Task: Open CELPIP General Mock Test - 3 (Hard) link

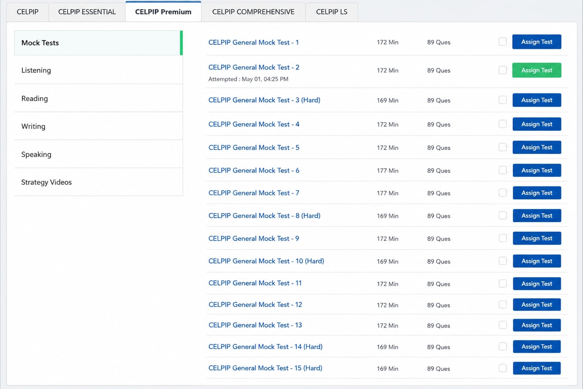Action: [264, 100]
